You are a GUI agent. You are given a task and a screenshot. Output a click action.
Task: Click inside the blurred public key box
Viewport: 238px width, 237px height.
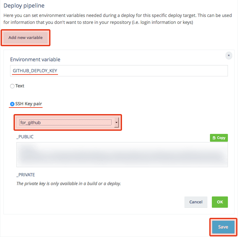(122, 154)
